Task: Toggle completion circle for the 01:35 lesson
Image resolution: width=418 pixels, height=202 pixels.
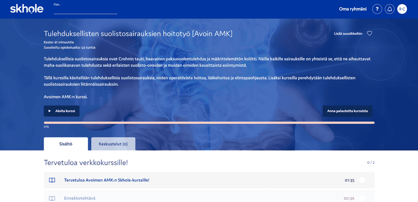Action: 362,180
